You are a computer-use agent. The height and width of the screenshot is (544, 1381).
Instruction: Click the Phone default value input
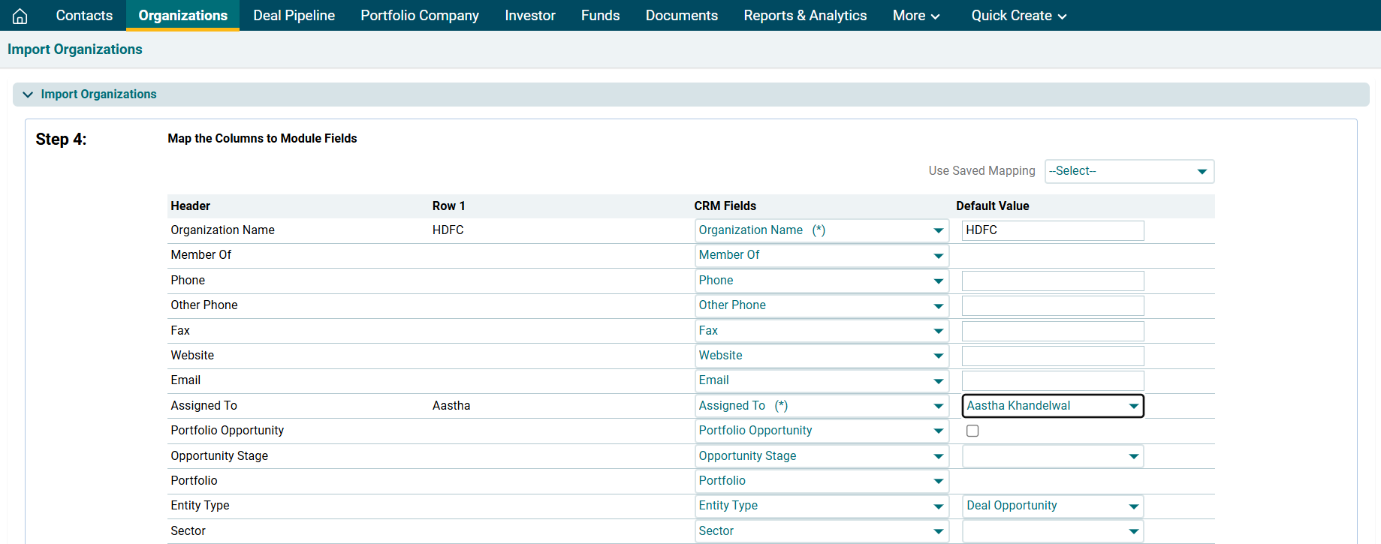1052,281
